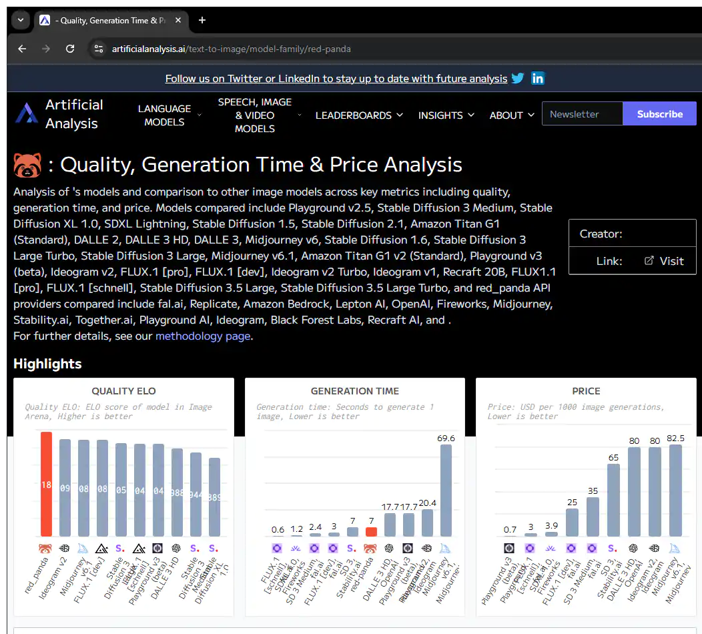
Task: Open the site information icon in address bar
Action: pos(99,49)
